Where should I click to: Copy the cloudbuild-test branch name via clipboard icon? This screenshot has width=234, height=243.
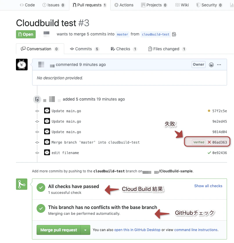point(174,34)
